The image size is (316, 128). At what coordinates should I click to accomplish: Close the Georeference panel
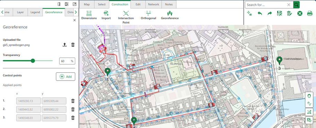(75, 20)
